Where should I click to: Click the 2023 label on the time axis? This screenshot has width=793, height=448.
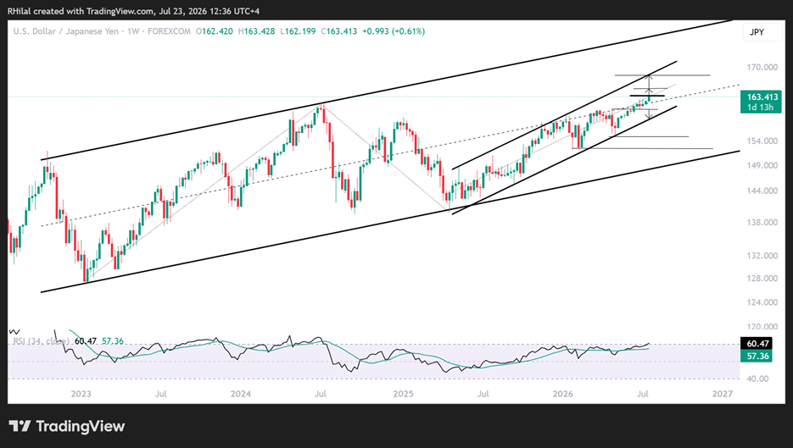(81, 394)
